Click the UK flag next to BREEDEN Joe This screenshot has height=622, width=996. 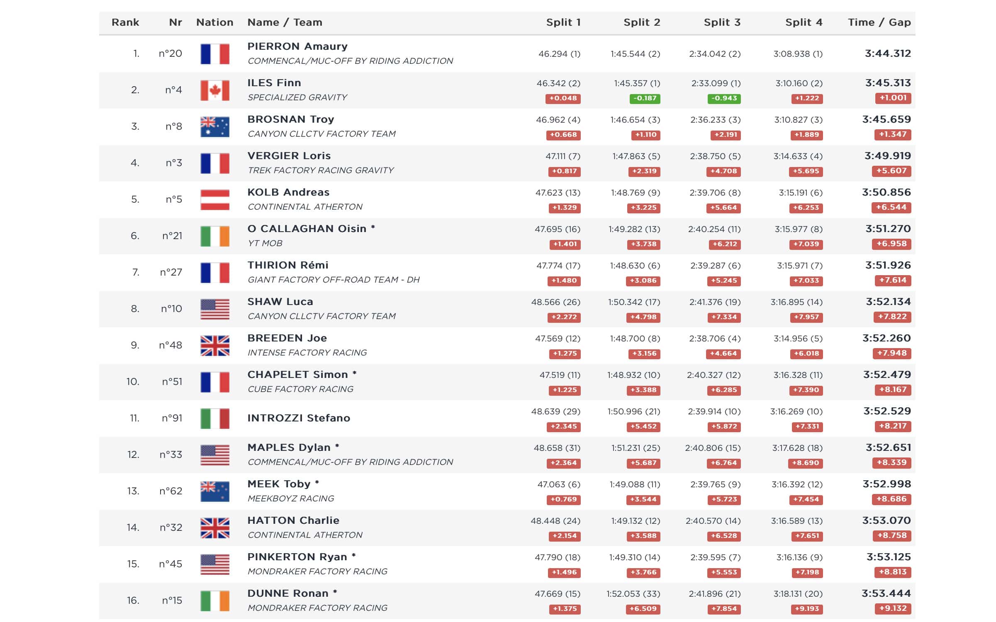pyautogui.click(x=214, y=346)
